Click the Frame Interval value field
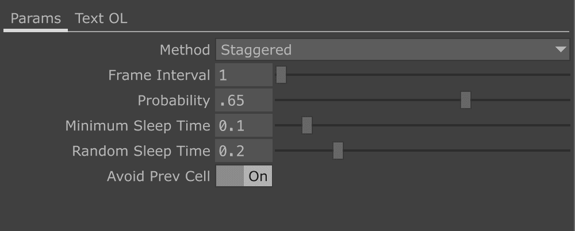This screenshot has width=575, height=231. coord(244,75)
